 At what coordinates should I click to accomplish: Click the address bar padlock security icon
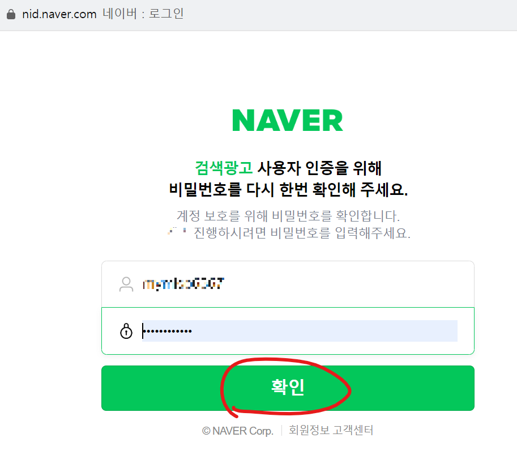pyautogui.click(x=11, y=14)
